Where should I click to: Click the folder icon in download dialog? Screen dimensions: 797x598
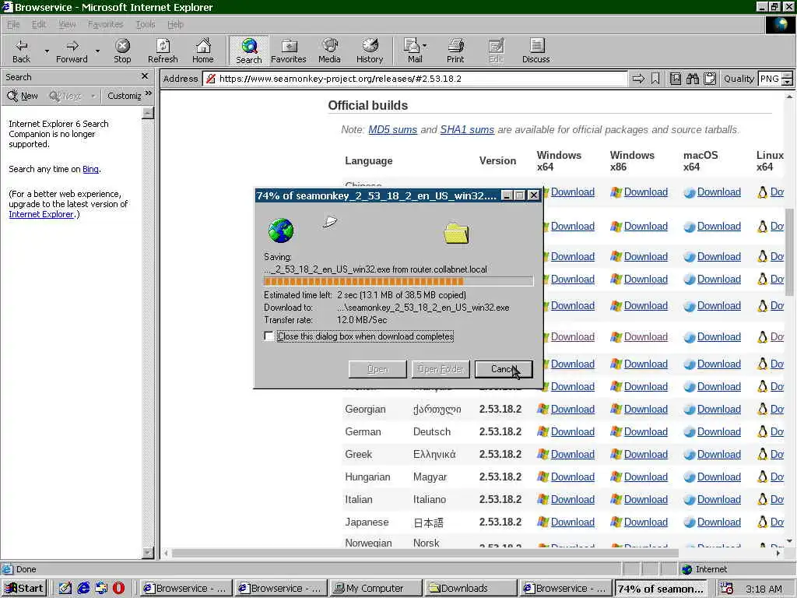point(456,233)
